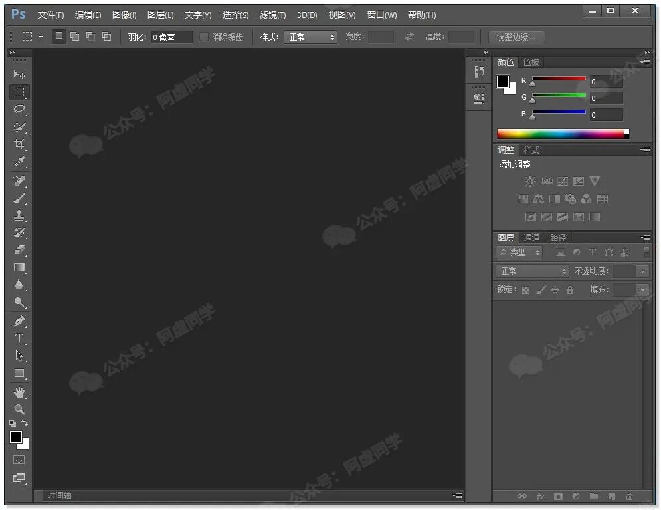This screenshot has width=661, height=510.
Task: Select the Move tool
Action: pyautogui.click(x=19, y=74)
